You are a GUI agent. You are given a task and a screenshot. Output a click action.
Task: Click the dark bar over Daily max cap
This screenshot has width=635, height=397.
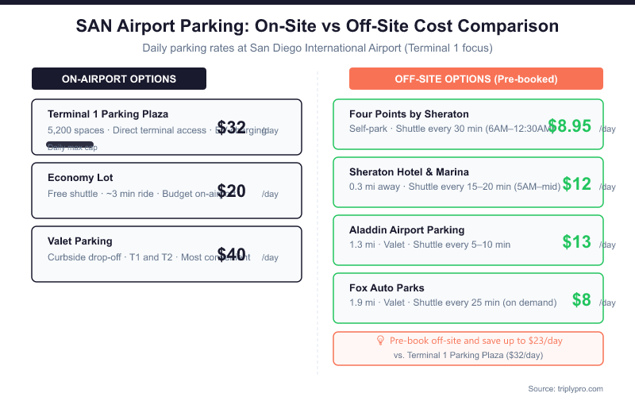70,145
